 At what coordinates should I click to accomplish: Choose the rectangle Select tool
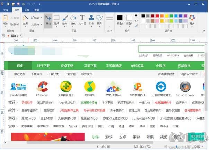(x=56, y=18)
